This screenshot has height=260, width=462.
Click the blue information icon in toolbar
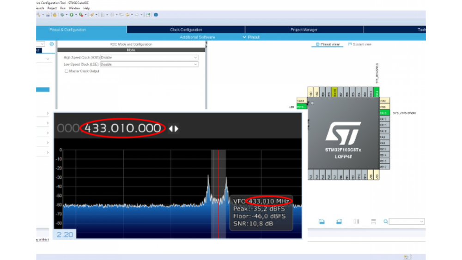click(156, 15)
